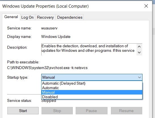The width and height of the screenshot is (155, 118).
Task: Start the Windows Update service
Action: tap(23, 111)
